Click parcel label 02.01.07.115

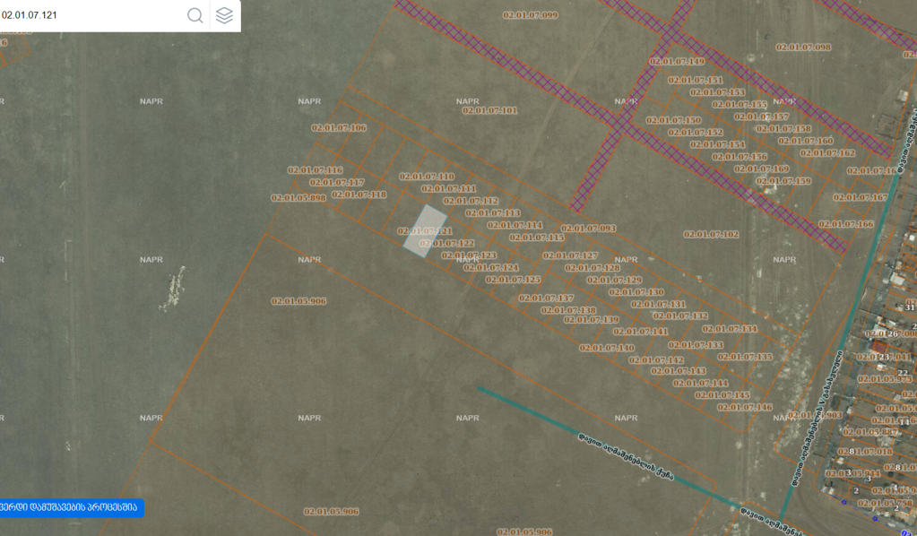click(537, 238)
